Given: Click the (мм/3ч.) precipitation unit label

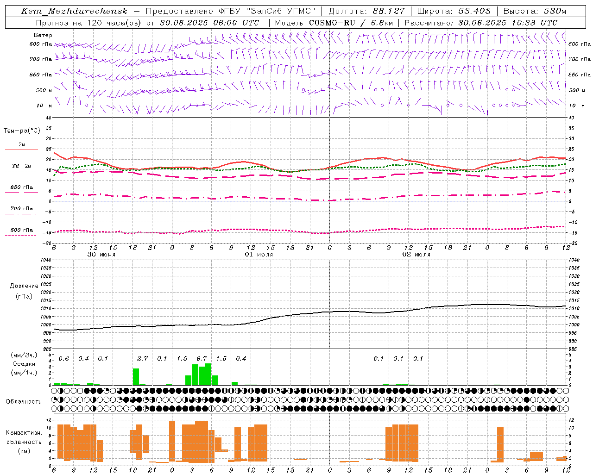Looking at the screenshot, I should pos(24,355).
